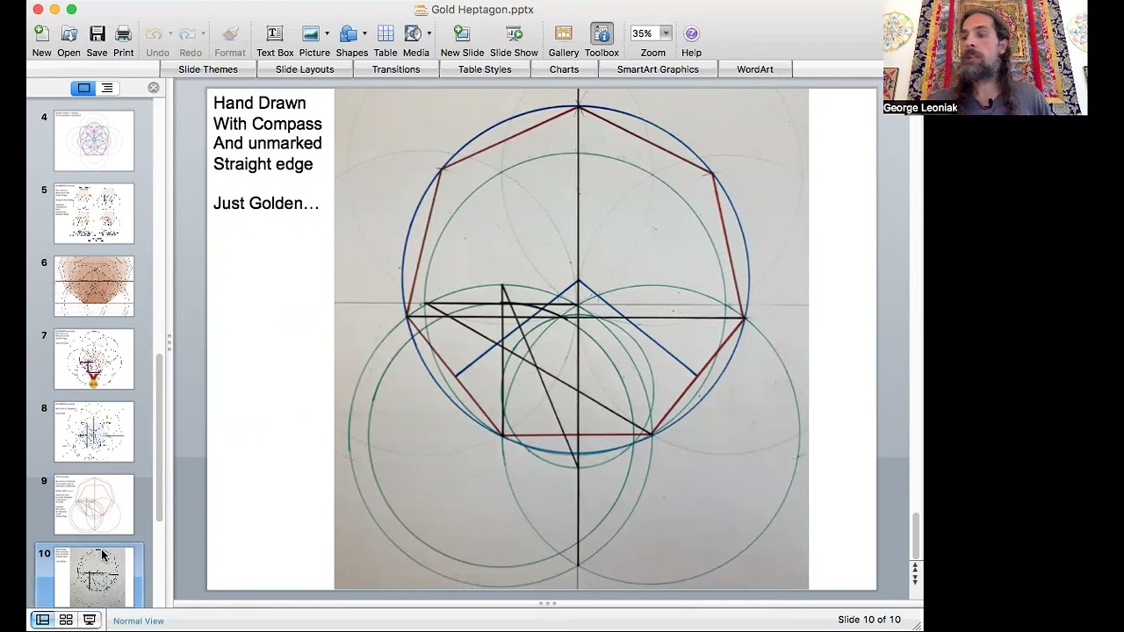Screen dimensions: 1124x632
Task: Select slide 7 thumbnail
Action: tap(94, 359)
